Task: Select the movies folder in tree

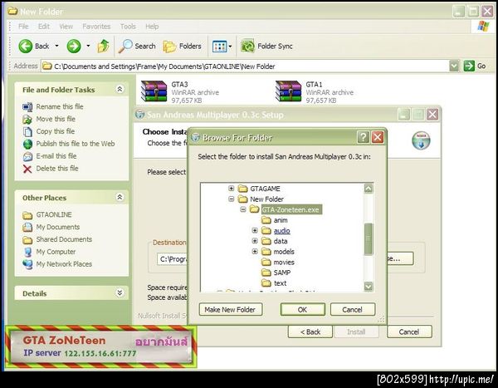Action: pyautogui.click(x=284, y=262)
